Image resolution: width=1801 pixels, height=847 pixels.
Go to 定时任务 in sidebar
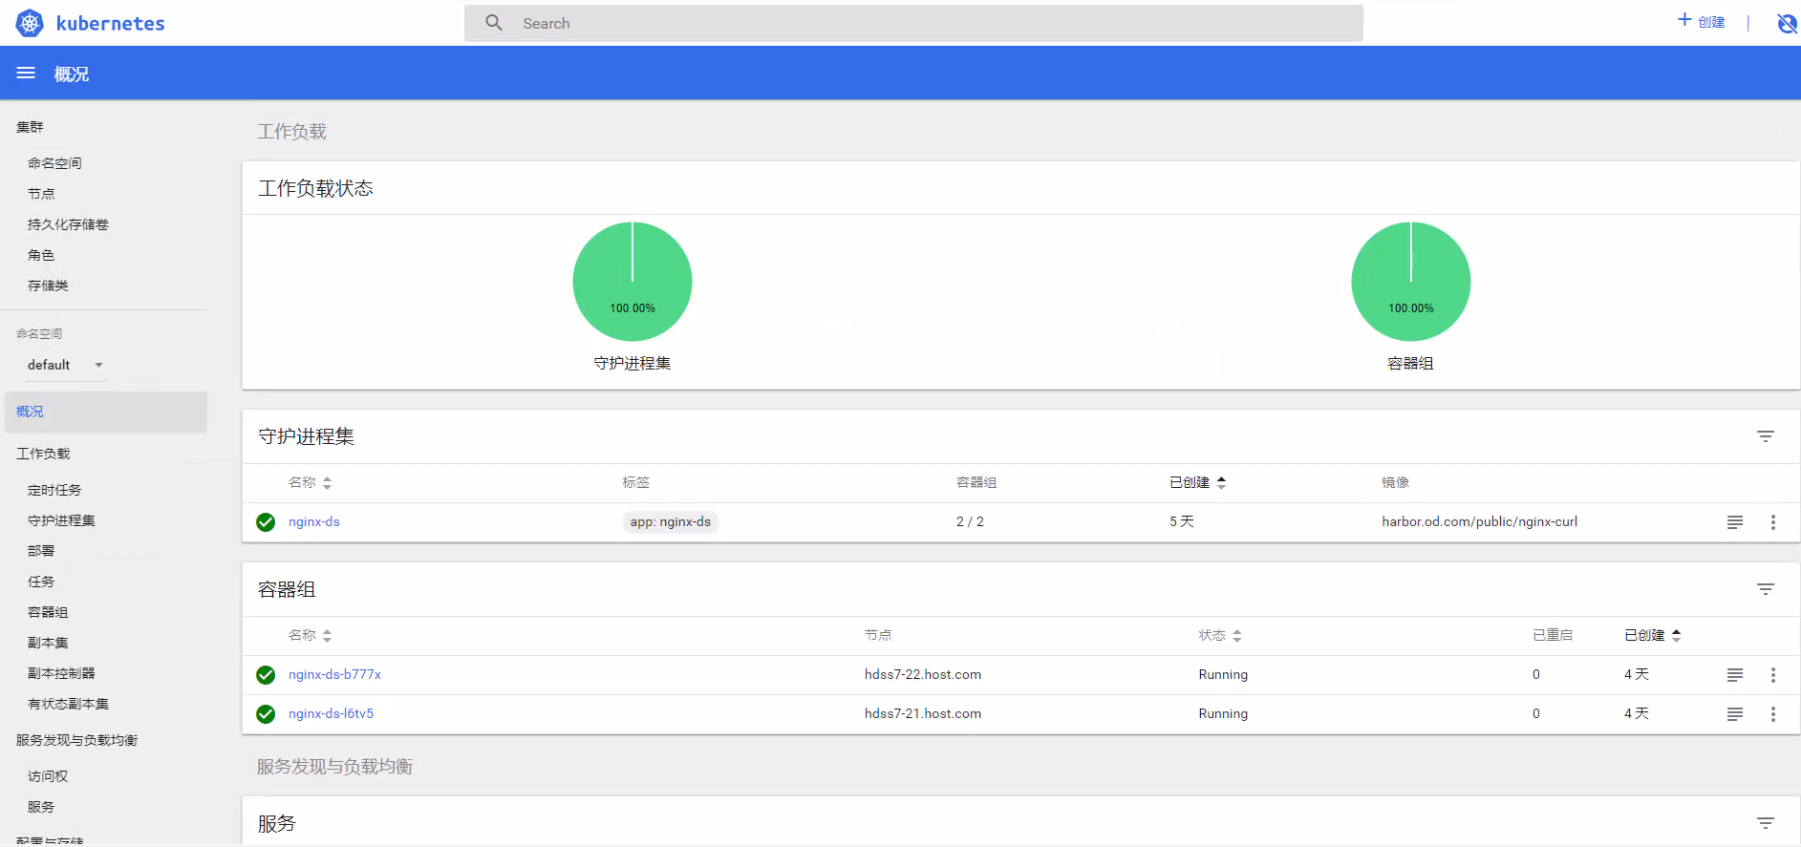pos(54,490)
